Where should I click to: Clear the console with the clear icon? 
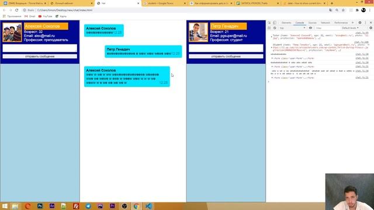[x=275, y=28]
